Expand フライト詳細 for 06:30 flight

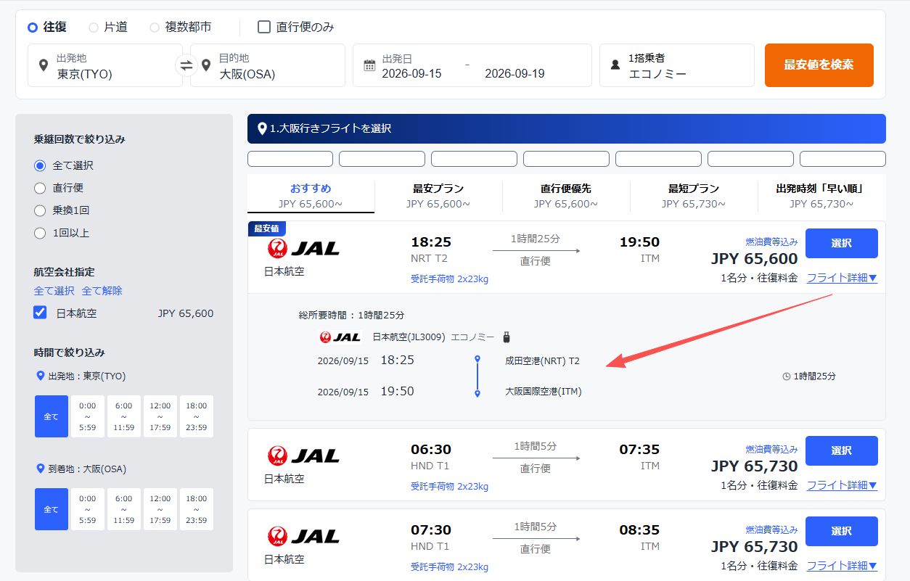pos(842,485)
